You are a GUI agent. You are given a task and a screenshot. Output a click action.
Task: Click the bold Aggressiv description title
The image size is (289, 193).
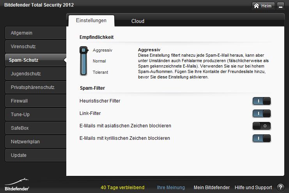pos(149,50)
